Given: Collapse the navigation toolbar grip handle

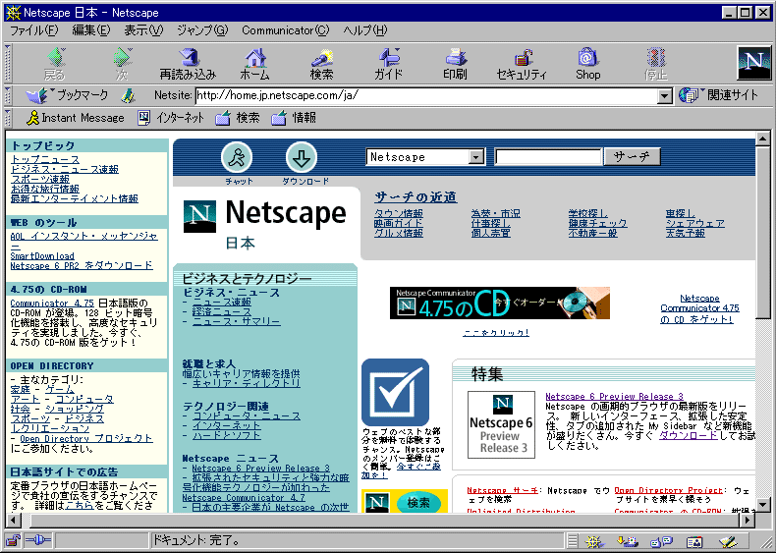Looking at the screenshot, I should tap(8, 64).
